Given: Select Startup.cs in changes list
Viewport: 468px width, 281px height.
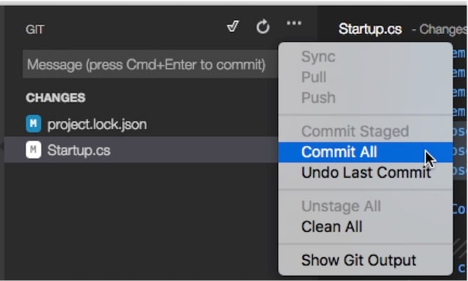Looking at the screenshot, I should [x=141, y=150].
